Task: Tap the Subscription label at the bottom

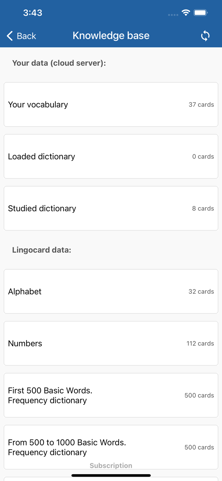Action: click(111, 465)
